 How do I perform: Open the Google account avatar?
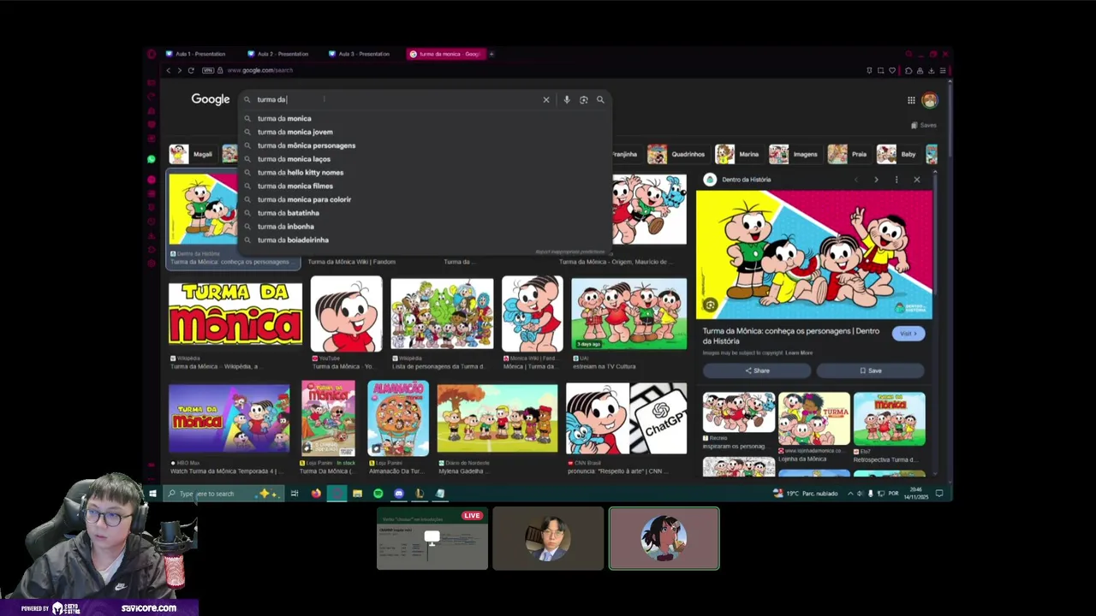929,100
